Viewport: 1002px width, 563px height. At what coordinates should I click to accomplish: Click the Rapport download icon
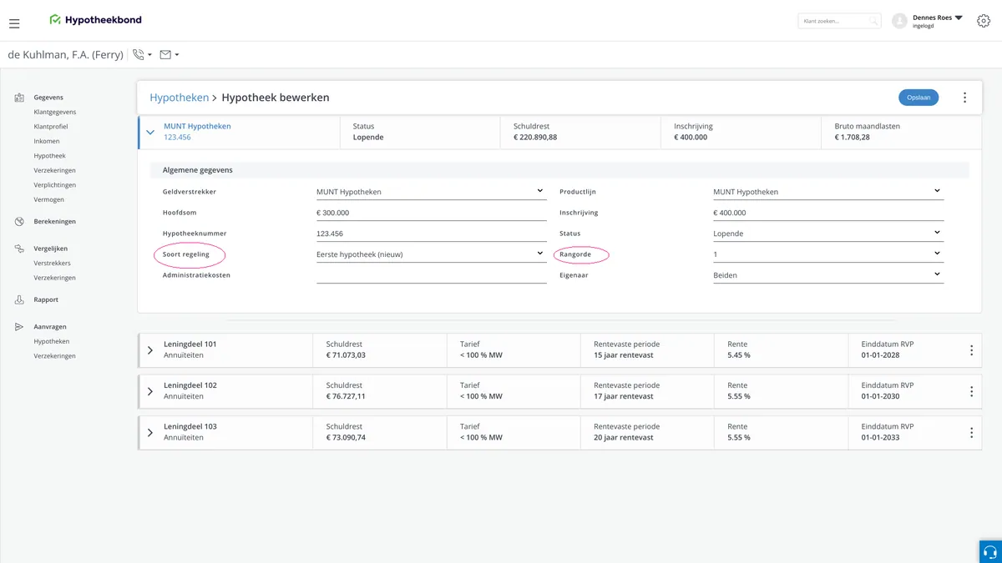(x=19, y=299)
